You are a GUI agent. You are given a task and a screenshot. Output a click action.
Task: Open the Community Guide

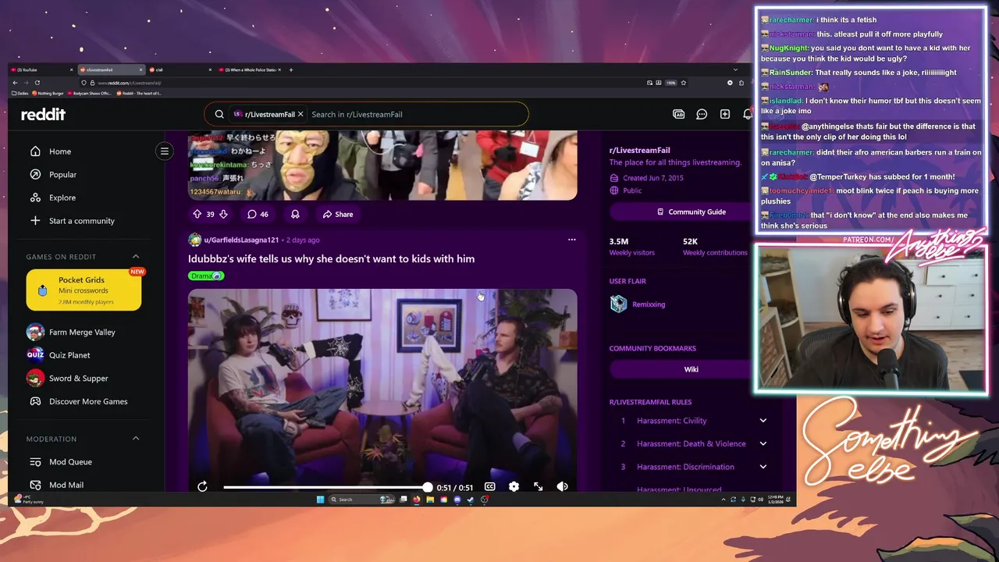pos(691,212)
